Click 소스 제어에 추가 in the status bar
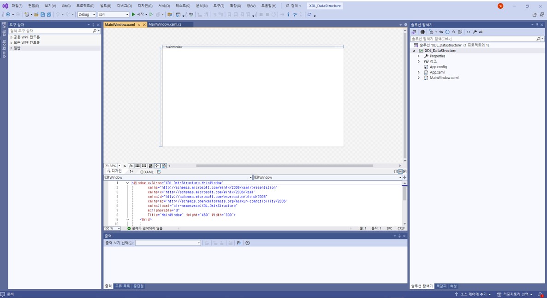547x298 pixels. 472,294
